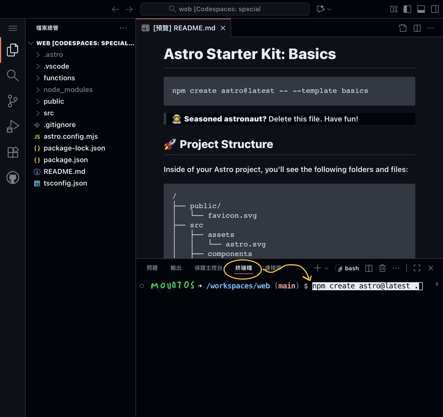The height and width of the screenshot is (417, 443).
Task: Select the bash terminal label
Action: 347,269
